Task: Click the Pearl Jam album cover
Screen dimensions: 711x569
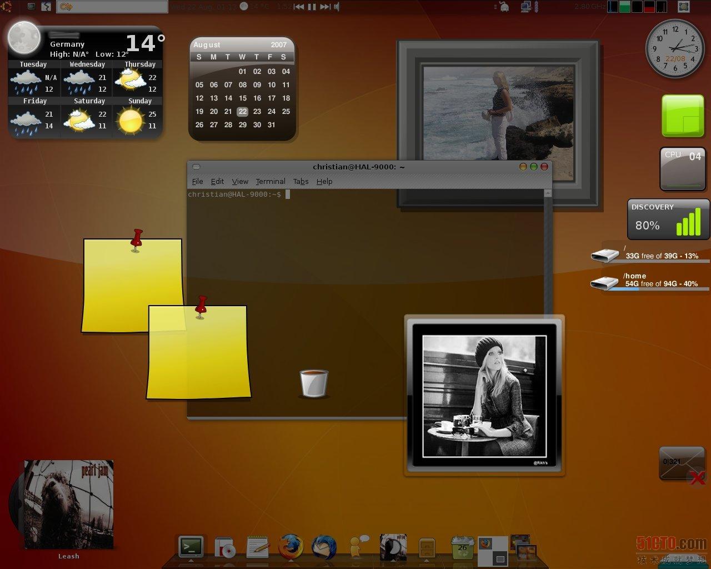Action: (x=69, y=504)
